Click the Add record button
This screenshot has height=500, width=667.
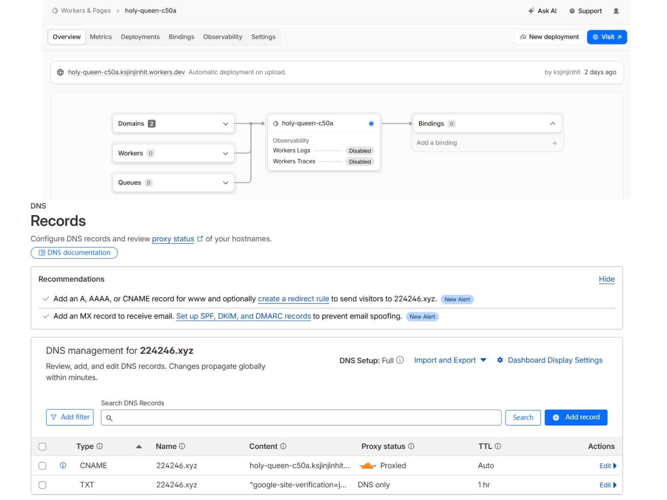click(x=576, y=417)
